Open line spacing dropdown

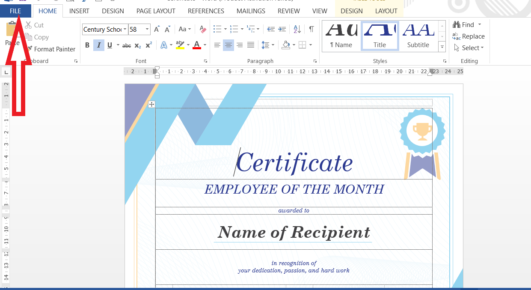(x=268, y=45)
